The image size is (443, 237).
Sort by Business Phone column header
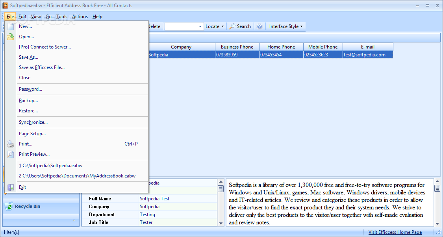(237, 47)
